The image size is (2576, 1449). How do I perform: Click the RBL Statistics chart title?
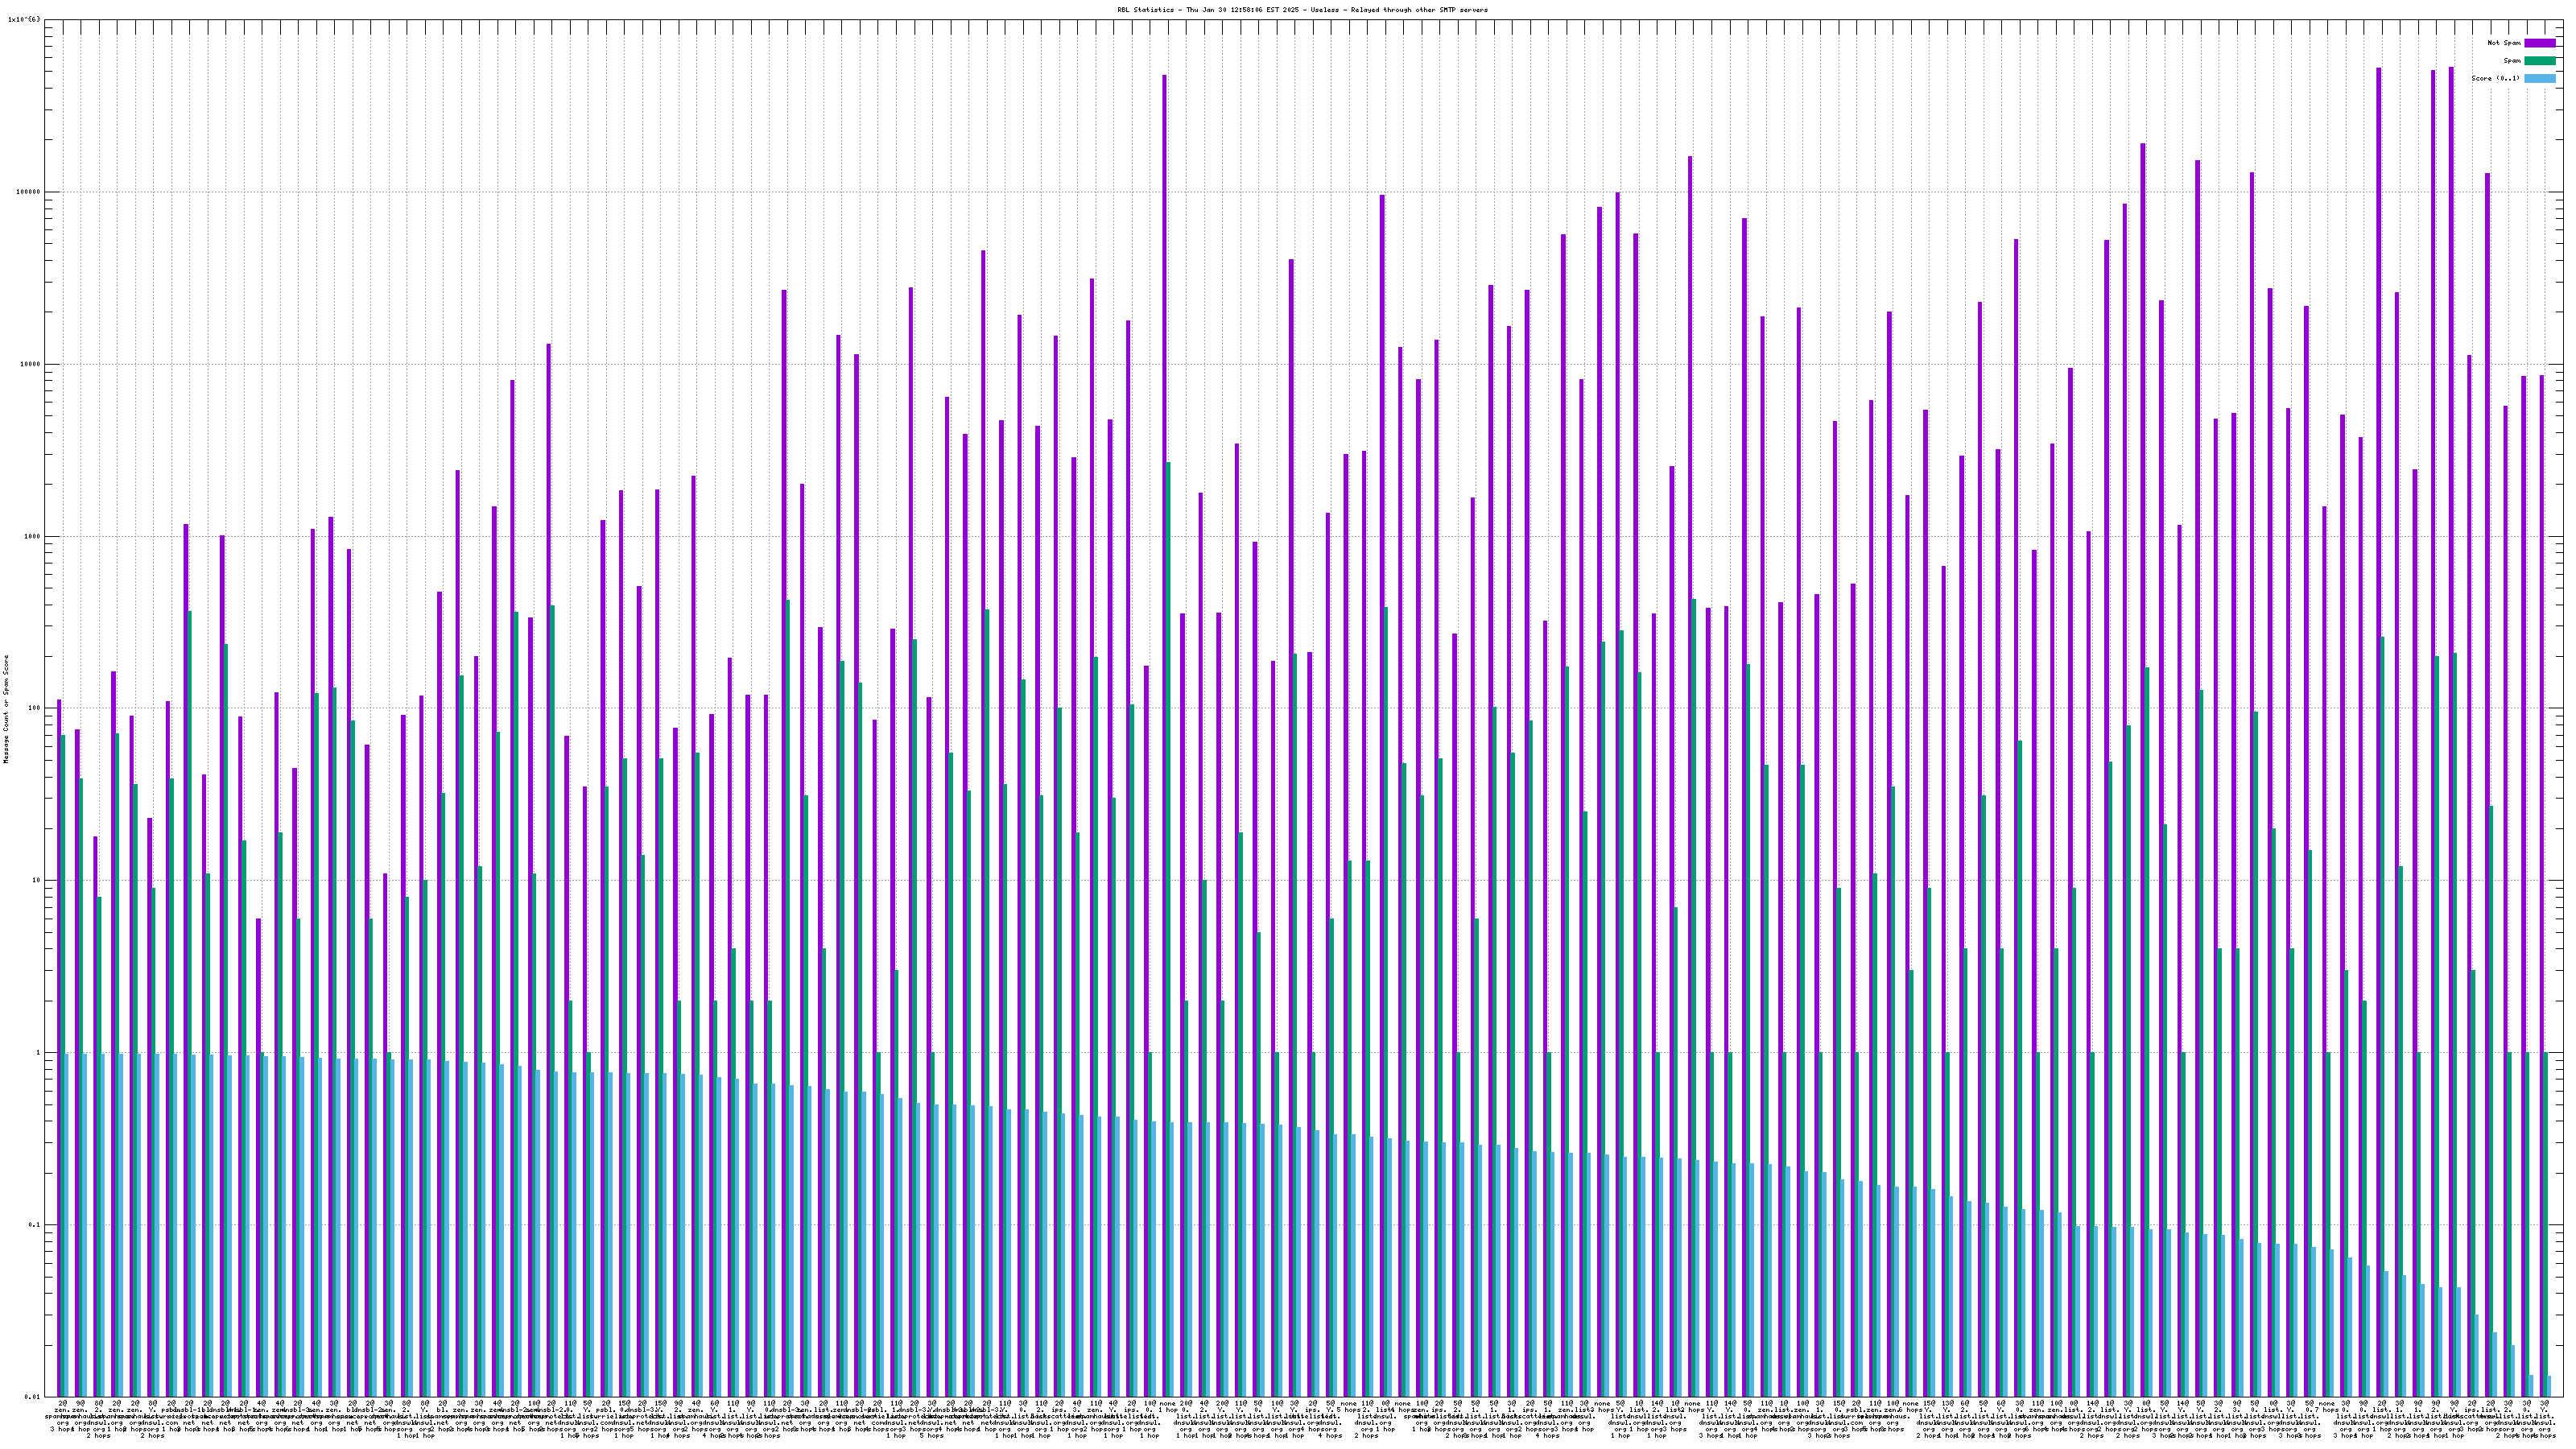tap(1302, 10)
